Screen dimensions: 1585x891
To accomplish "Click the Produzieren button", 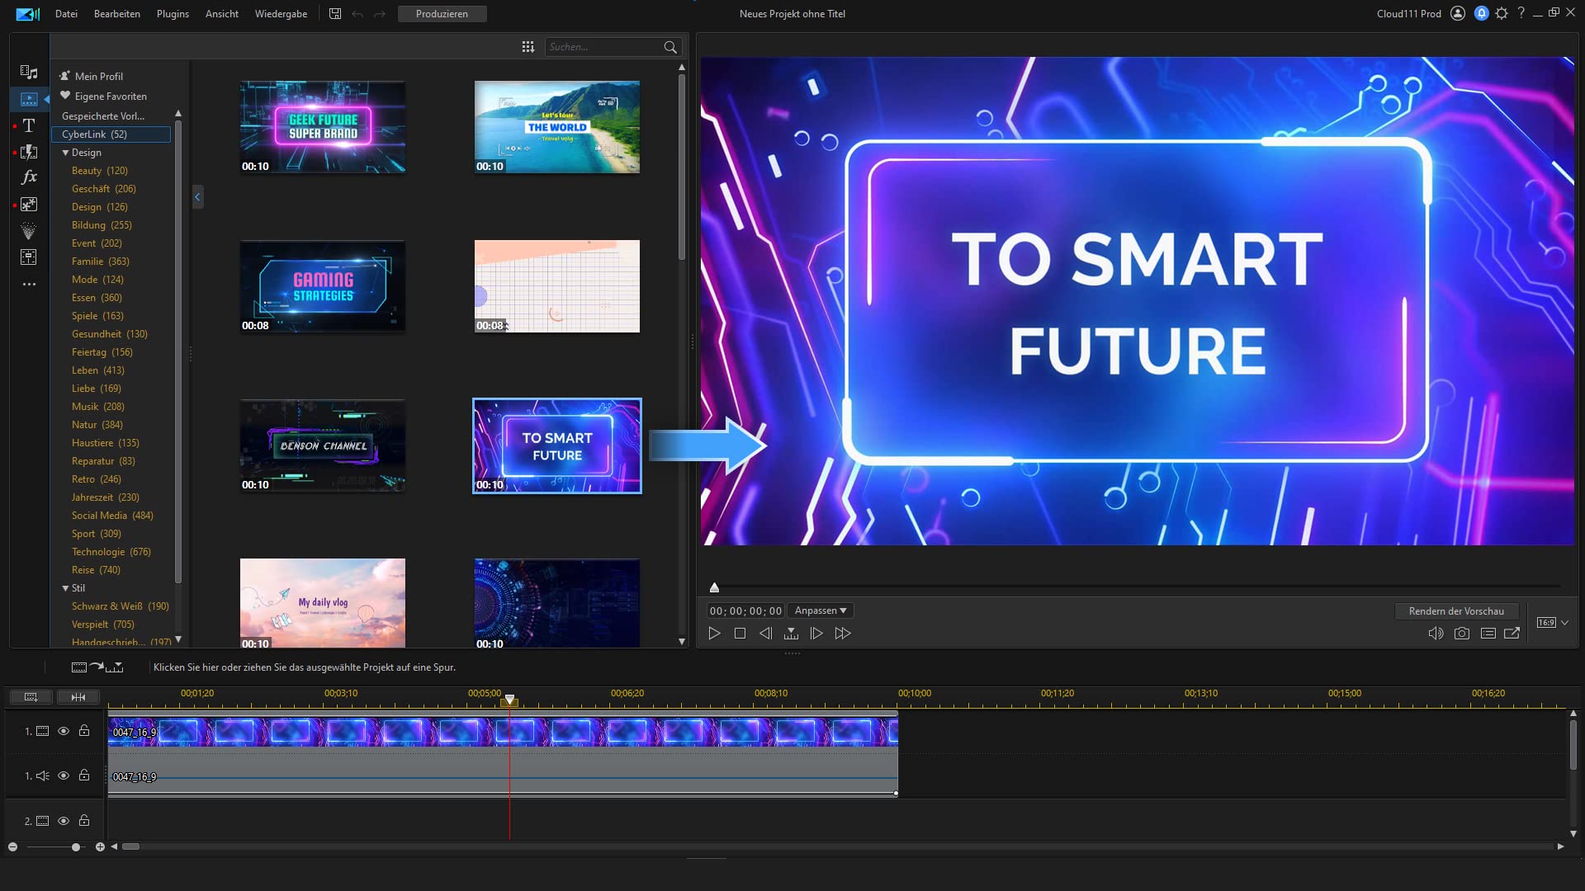I will (x=442, y=14).
